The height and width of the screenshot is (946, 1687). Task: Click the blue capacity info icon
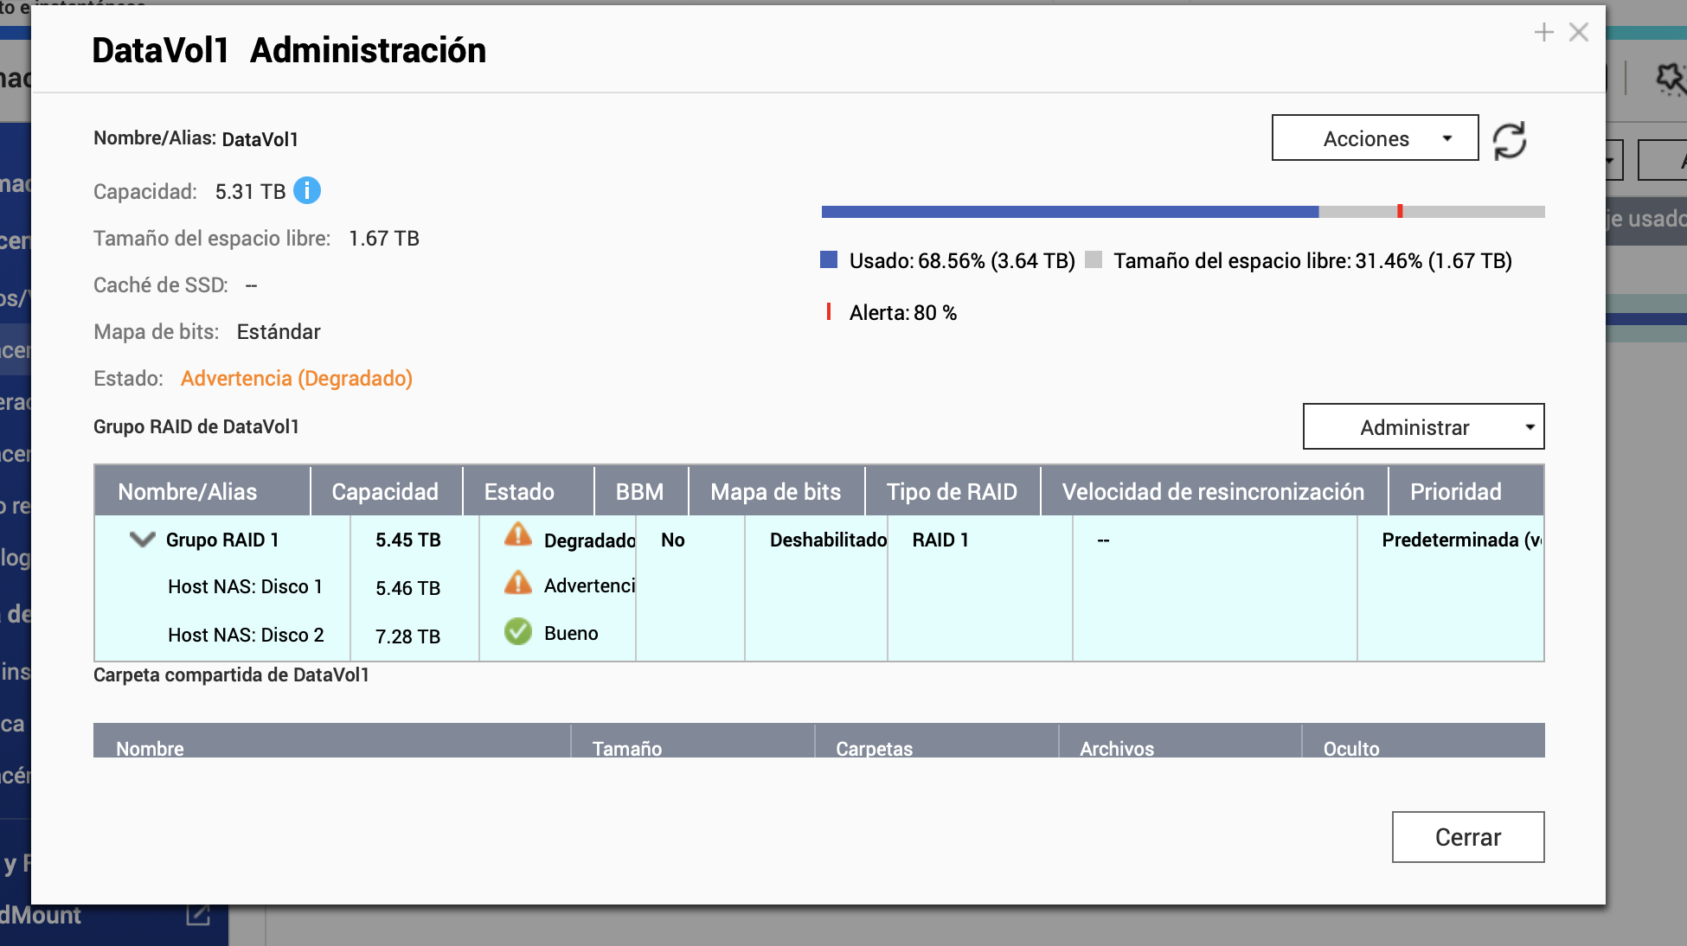pos(307,190)
